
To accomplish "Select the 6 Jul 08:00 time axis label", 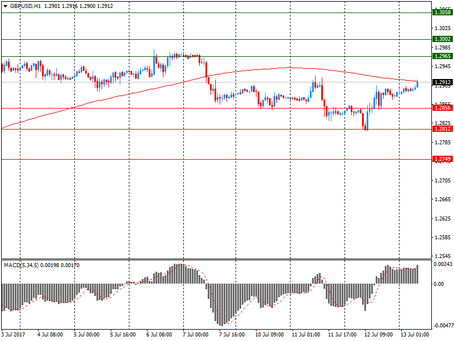I will (x=159, y=335).
